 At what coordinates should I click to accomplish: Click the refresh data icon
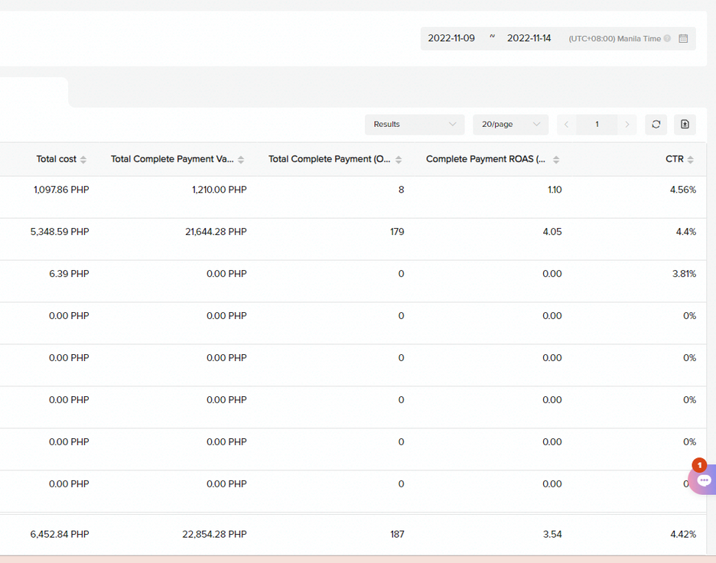point(656,124)
